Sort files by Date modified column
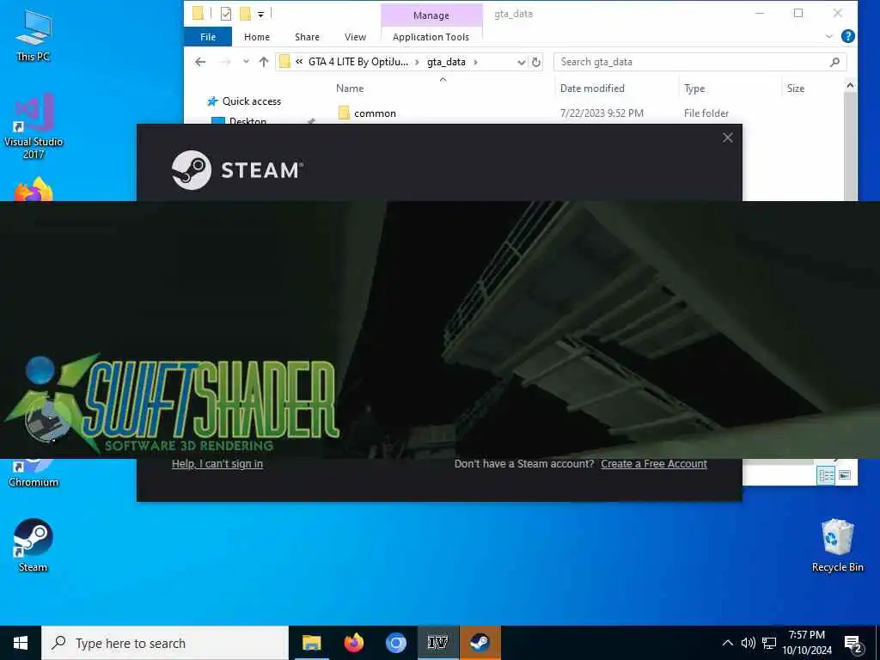 pyautogui.click(x=592, y=89)
